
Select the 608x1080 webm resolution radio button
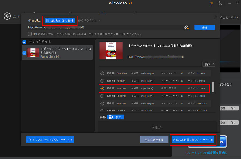tap(102, 73)
